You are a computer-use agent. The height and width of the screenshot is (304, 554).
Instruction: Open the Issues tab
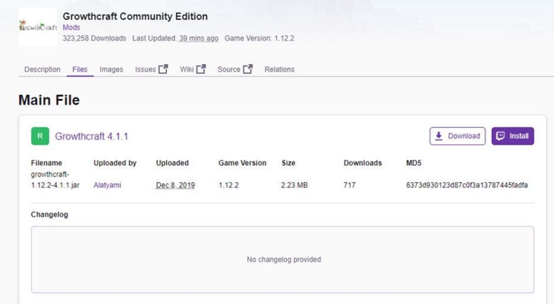coord(146,70)
